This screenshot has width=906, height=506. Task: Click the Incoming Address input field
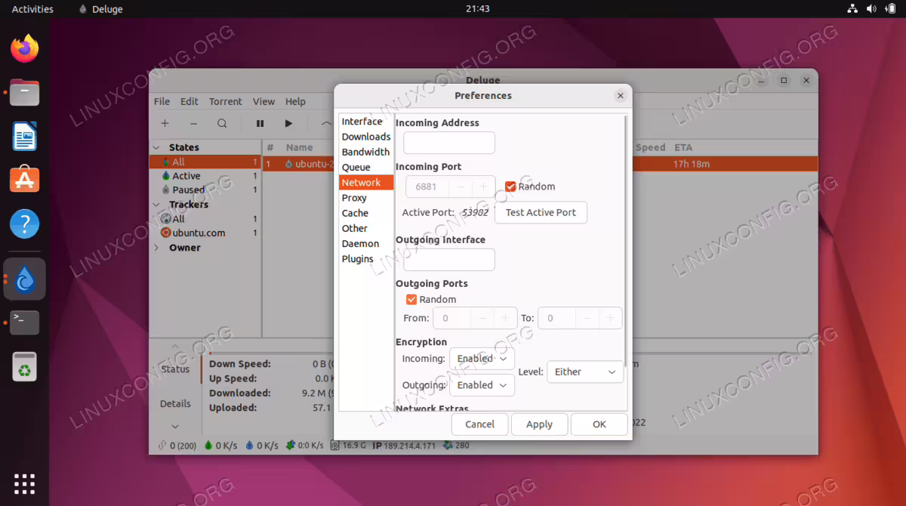click(449, 143)
